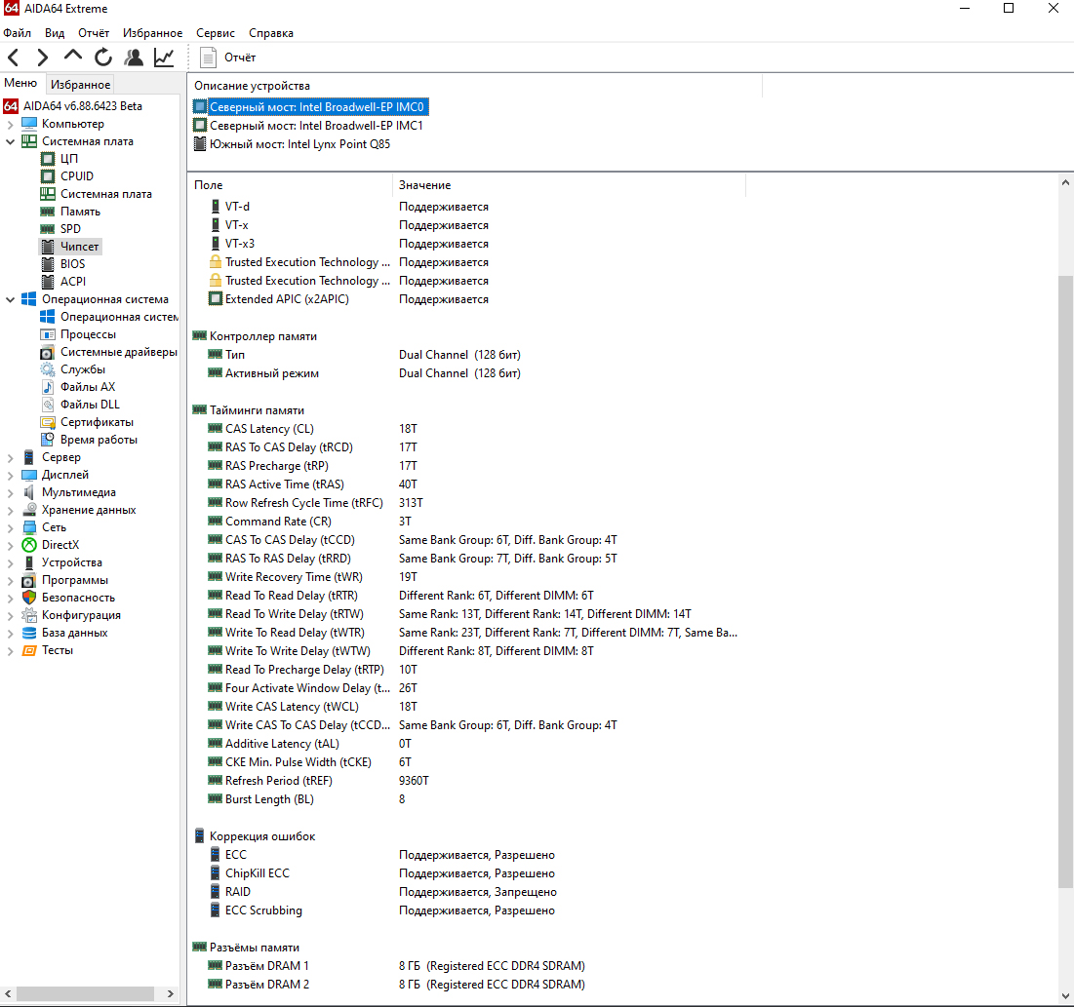
Task: Go up one level with Up arrow
Action: coord(72,58)
